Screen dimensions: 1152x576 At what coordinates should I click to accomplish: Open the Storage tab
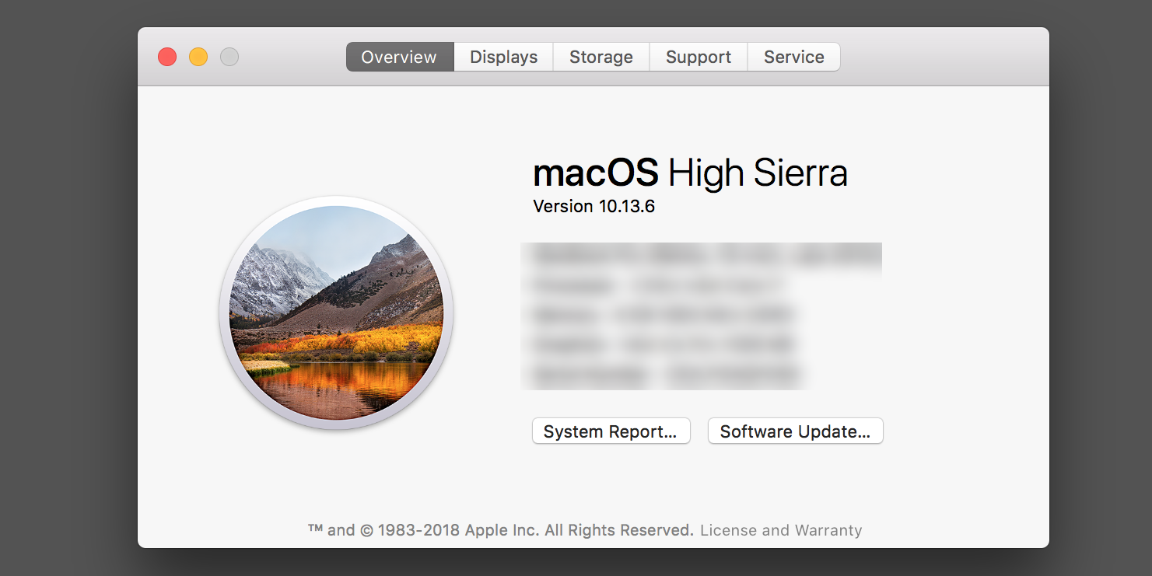tap(601, 57)
